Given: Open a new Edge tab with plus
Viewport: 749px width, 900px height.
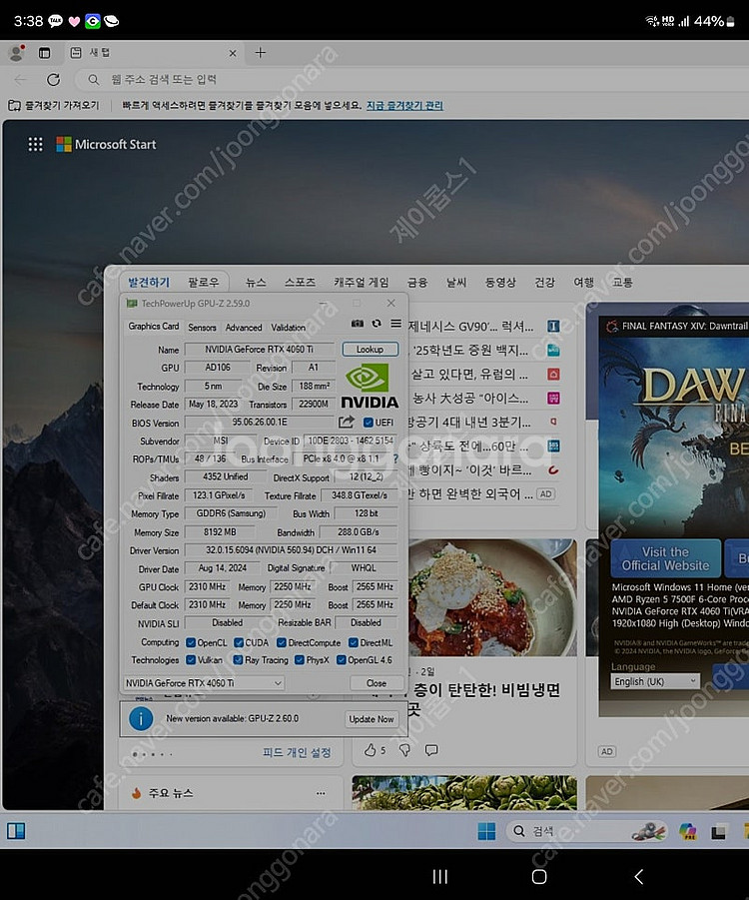Looking at the screenshot, I should click(260, 53).
